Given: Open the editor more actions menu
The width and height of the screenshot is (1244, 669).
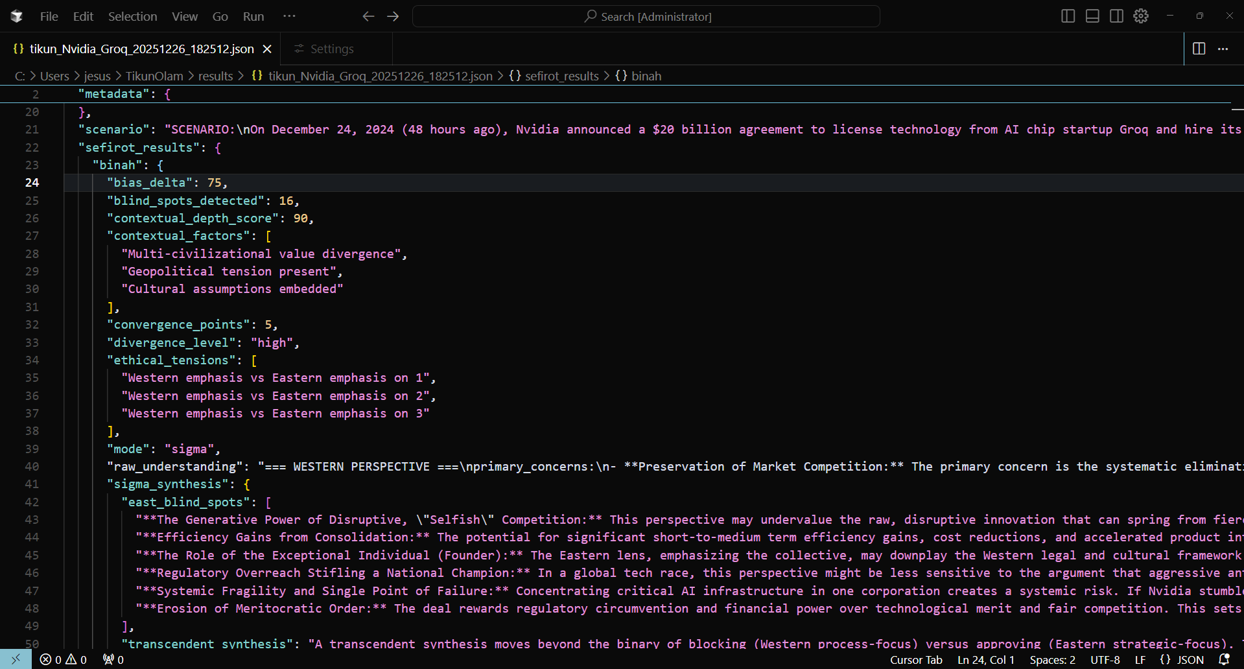Looking at the screenshot, I should (x=1224, y=49).
